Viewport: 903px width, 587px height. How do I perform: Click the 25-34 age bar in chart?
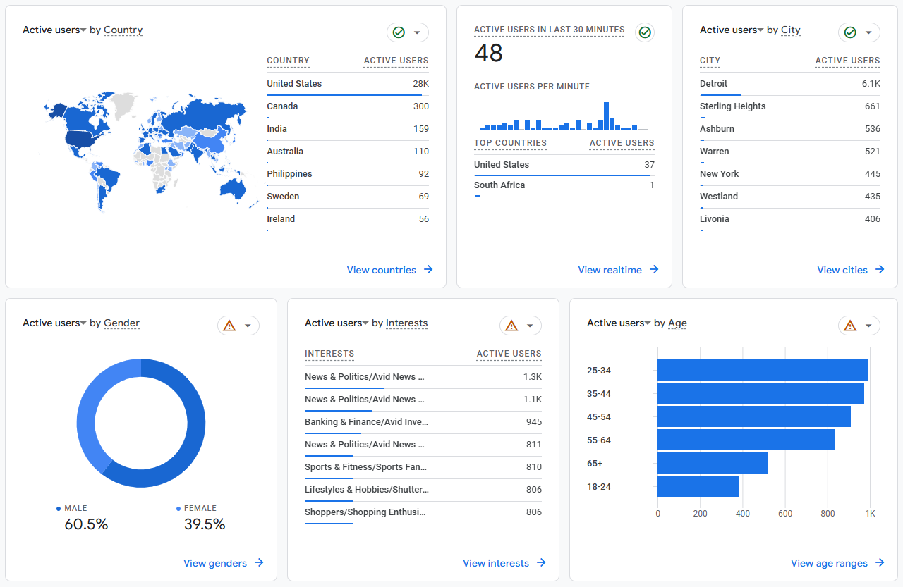coord(762,370)
